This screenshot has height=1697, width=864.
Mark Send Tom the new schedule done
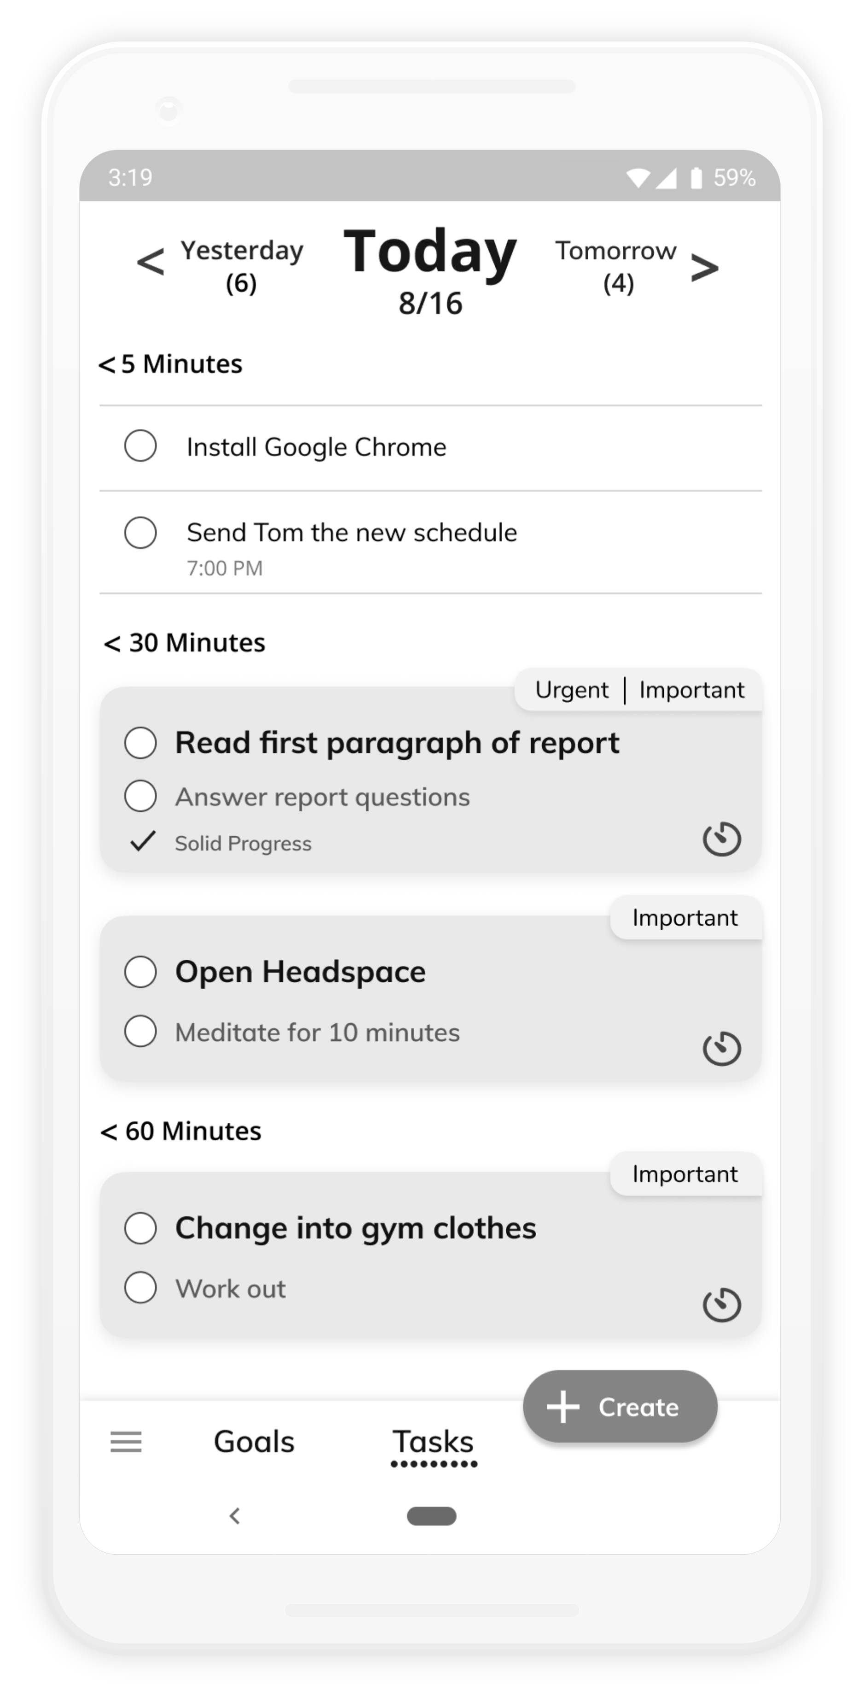(140, 532)
